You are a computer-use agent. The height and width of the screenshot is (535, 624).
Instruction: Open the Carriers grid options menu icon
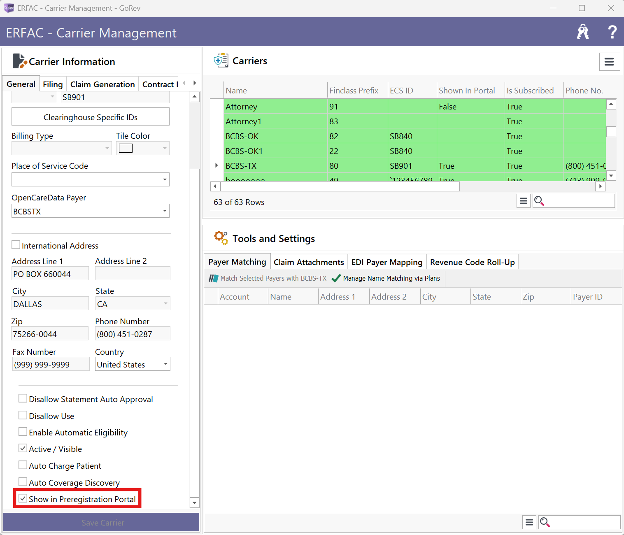pyautogui.click(x=524, y=201)
